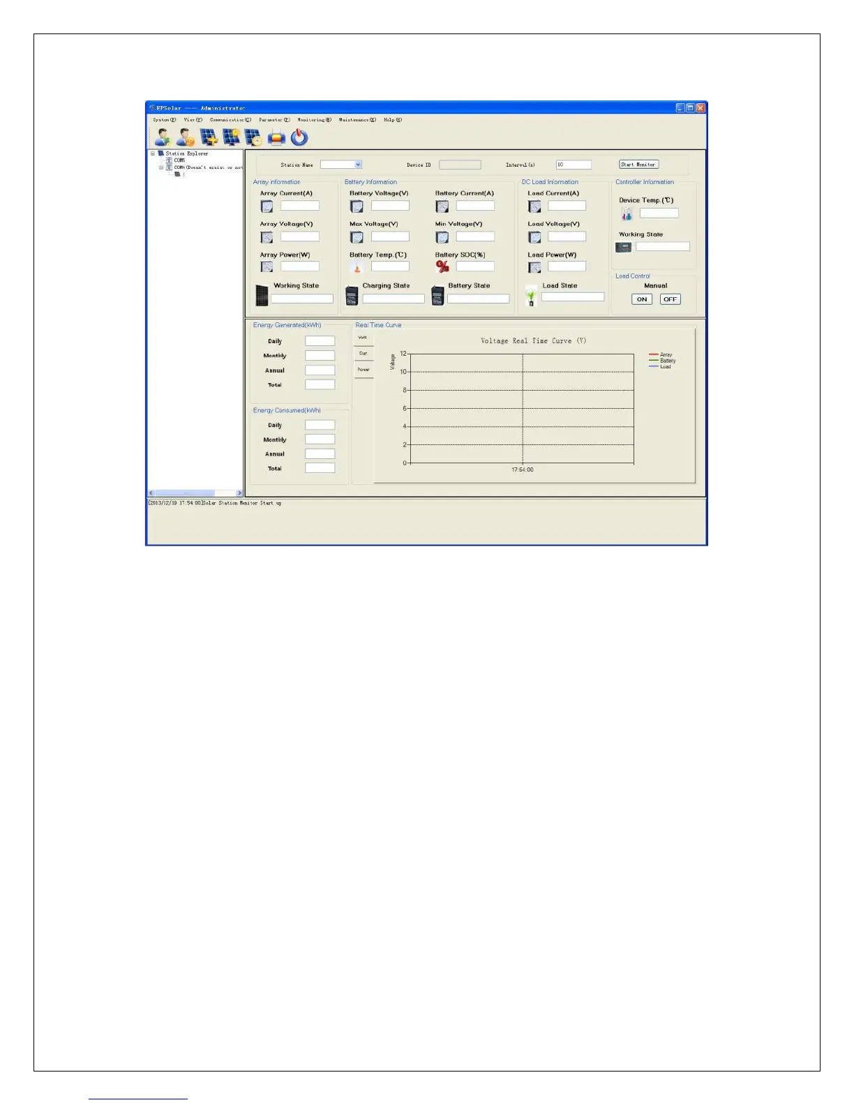The height and width of the screenshot is (1105, 854).
Task: Open the Maintenance menu
Action: click(357, 120)
